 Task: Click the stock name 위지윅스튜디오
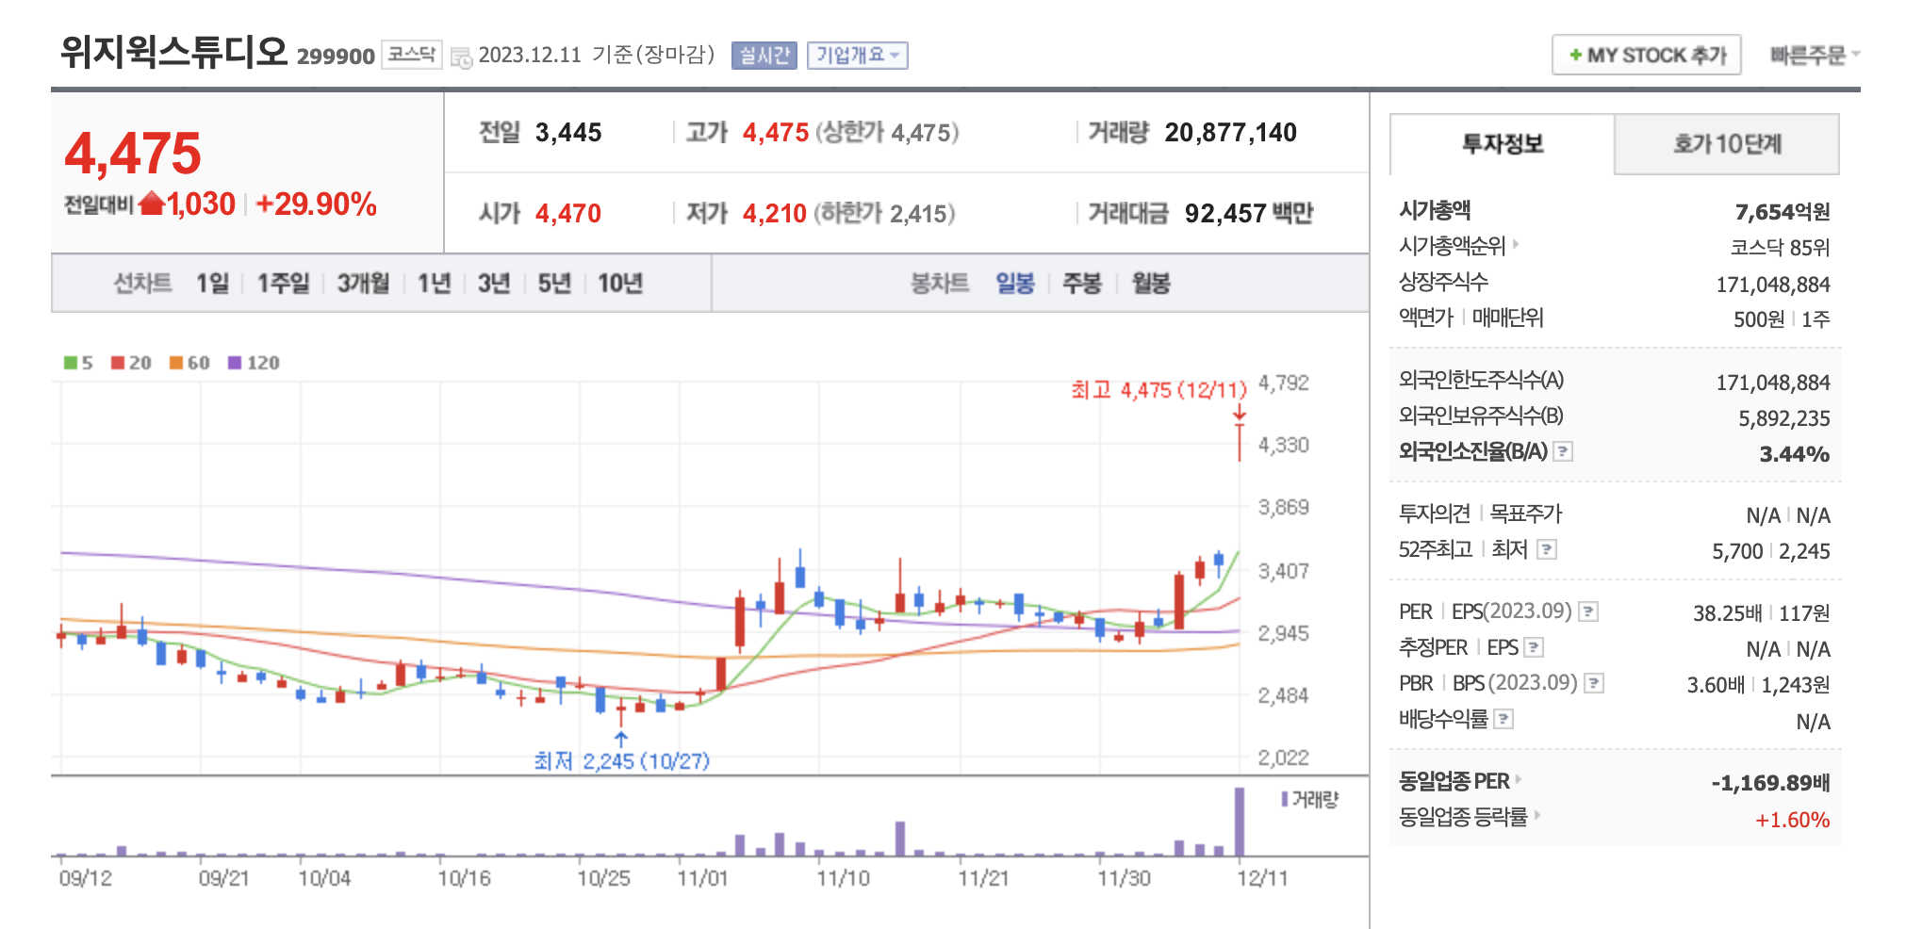tap(173, 51)
